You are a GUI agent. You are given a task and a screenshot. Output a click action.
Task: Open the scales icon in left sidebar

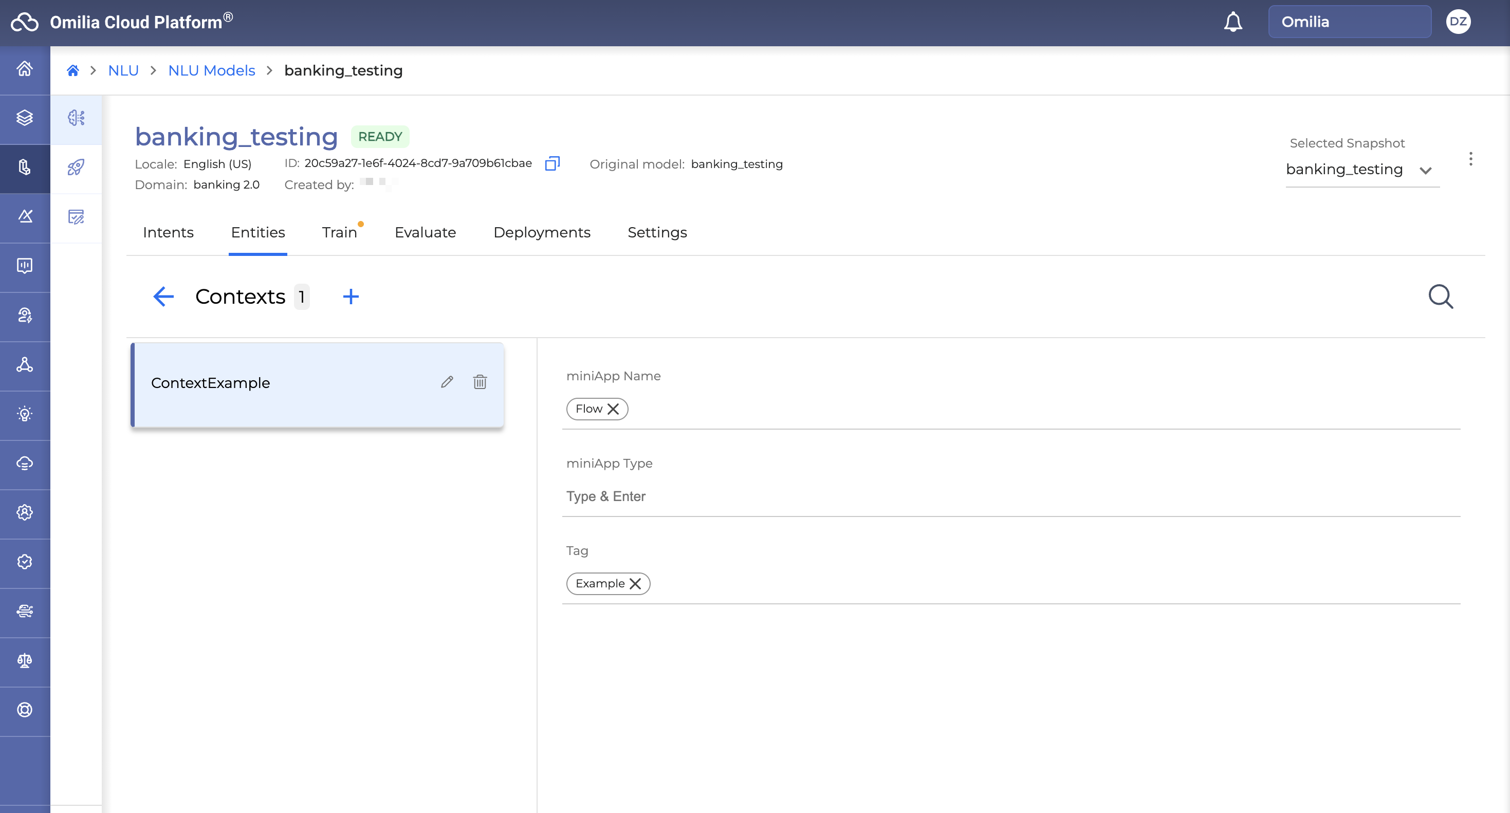point(25,660)
